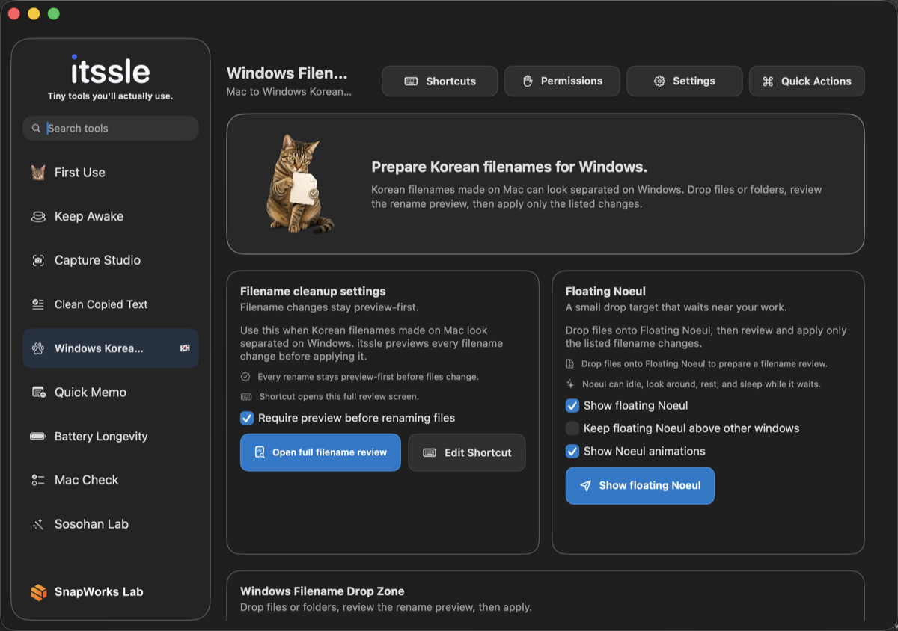898x631 pixels.
Task: Open the Shortcuts panel
Action: [x=440, y=81]
